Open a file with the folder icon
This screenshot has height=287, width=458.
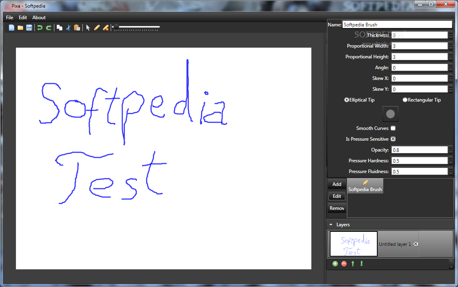point(20,28)
